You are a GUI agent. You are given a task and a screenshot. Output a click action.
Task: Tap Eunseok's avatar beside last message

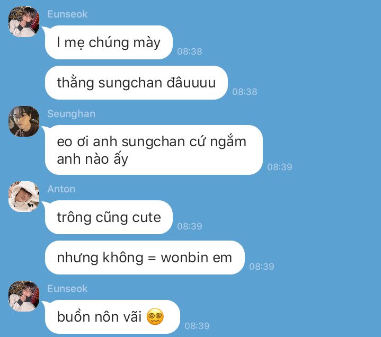24,296
